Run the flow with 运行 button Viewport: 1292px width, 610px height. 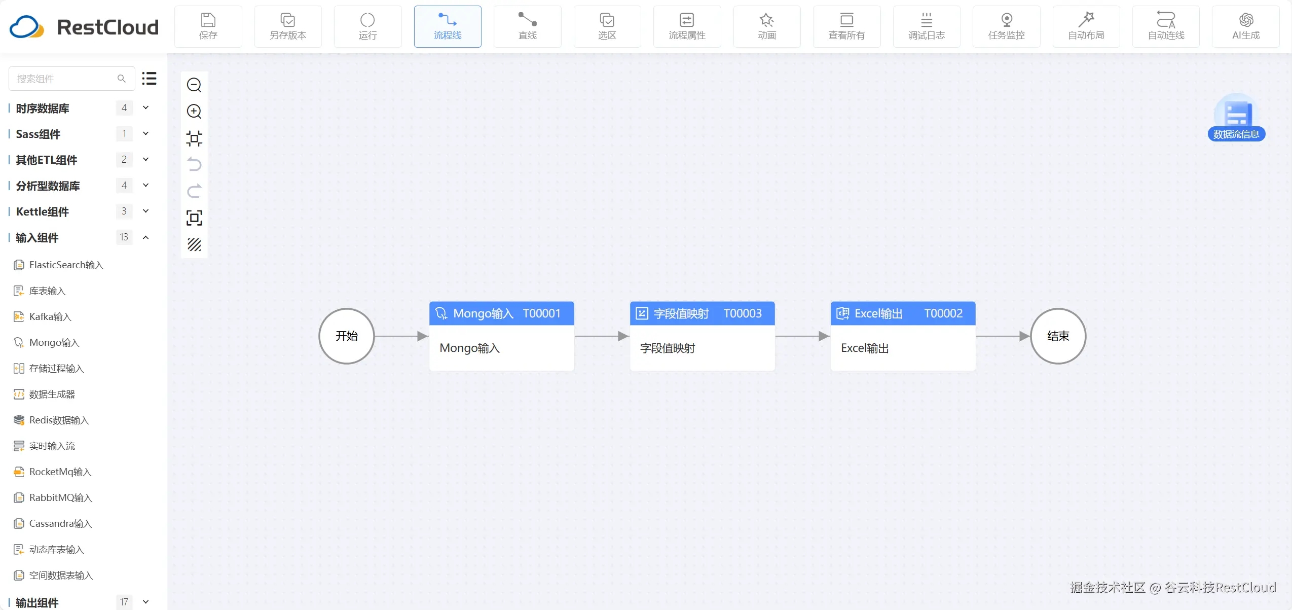368,27
